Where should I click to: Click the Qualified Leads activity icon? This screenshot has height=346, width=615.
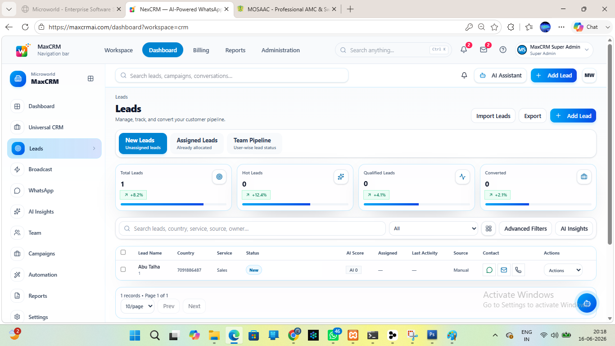pyautogui.click(x=462, y=177)
